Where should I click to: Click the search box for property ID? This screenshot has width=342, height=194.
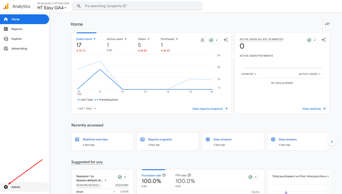pos(137,6)
